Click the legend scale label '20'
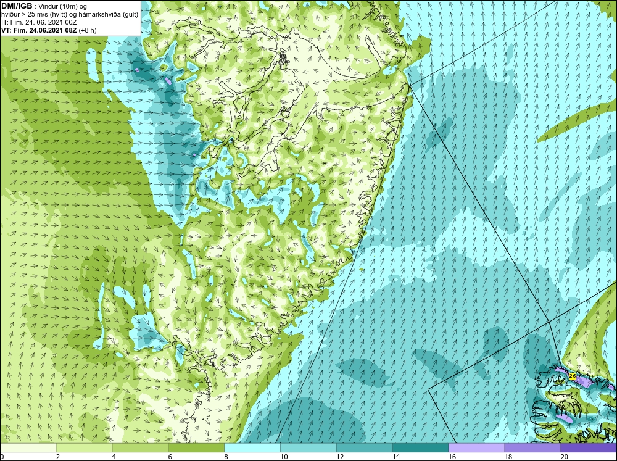617x461 pixels. coord(565,457)
